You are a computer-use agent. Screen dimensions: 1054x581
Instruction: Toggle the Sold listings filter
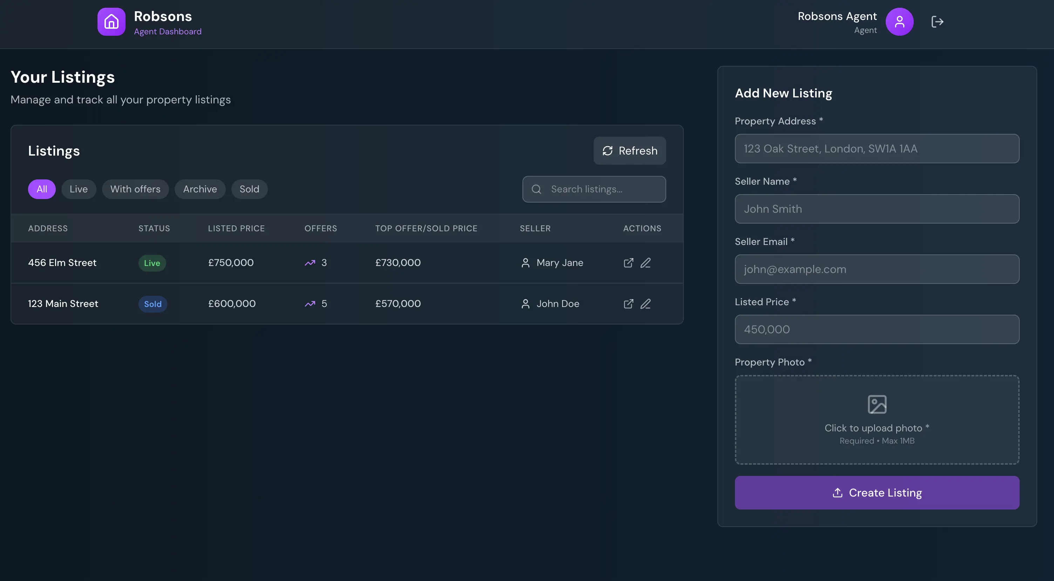[x=249, y=189]
